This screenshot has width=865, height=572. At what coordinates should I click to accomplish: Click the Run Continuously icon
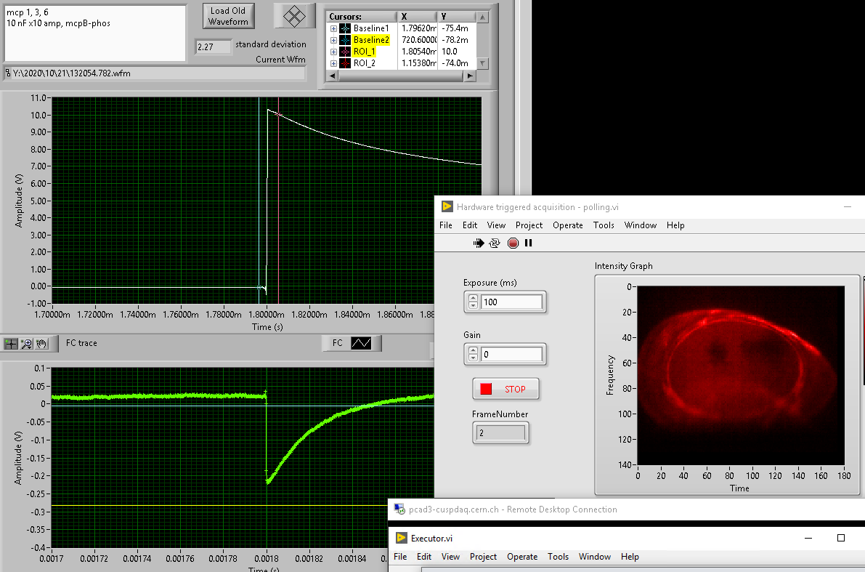(x=495, y=243)
